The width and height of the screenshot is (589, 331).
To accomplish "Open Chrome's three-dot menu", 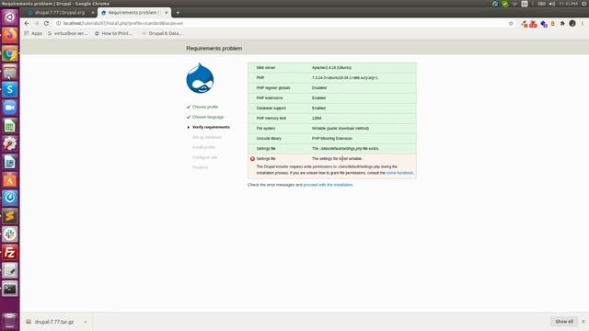I will [583, 23].
